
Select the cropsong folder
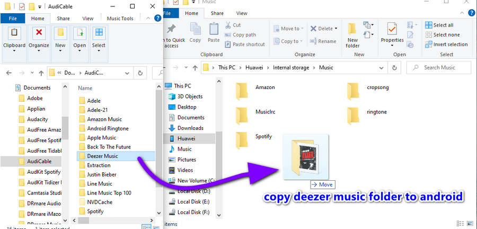click(x=368, y=91)
